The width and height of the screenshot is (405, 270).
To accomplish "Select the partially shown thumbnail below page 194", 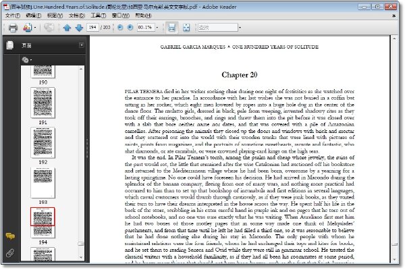I will point(43,254).
